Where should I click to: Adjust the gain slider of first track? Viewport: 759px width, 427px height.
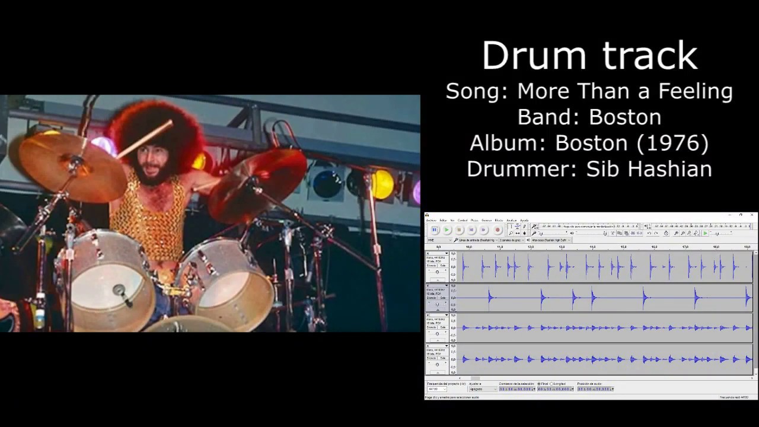click(437, 272)
